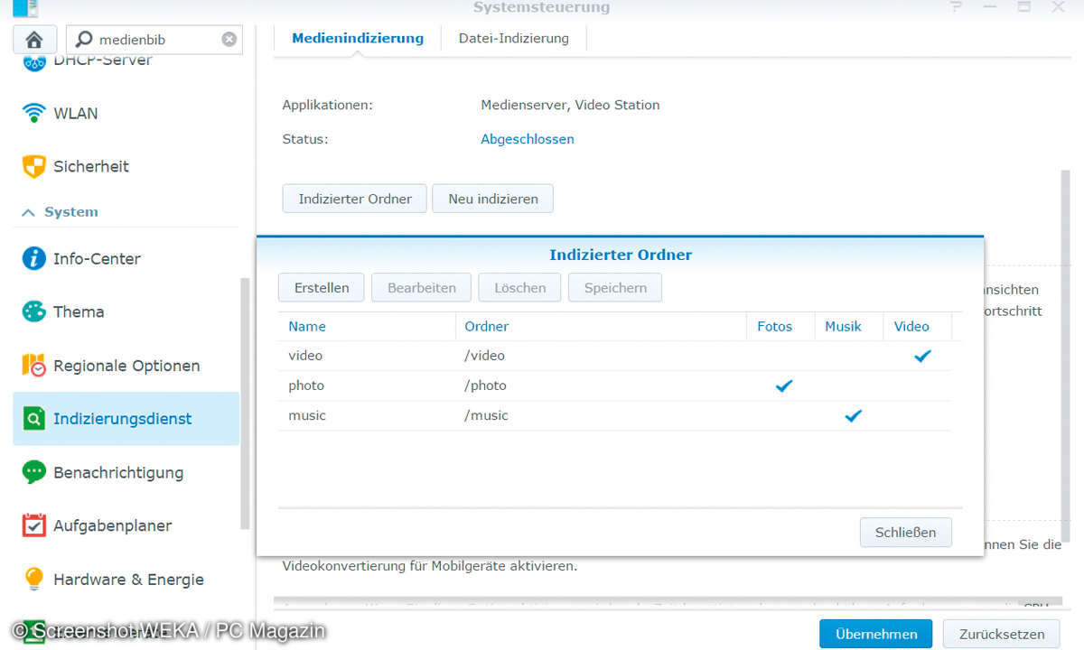Toggle Fotos checkmark for photo folder
Image resolution: width=1084 pixels, height=650 pixels.
click(x=784, y=385)
